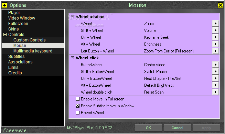Collapse the Wheel rotation group
This screenshot has height=134, width=225.
point(73,17)
